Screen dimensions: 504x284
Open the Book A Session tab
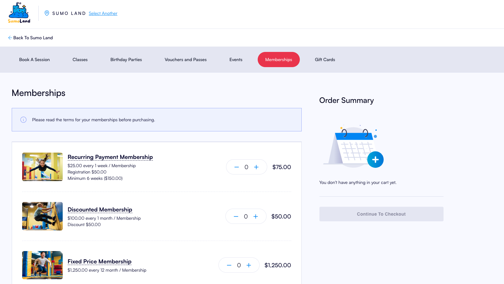[35, 60]
